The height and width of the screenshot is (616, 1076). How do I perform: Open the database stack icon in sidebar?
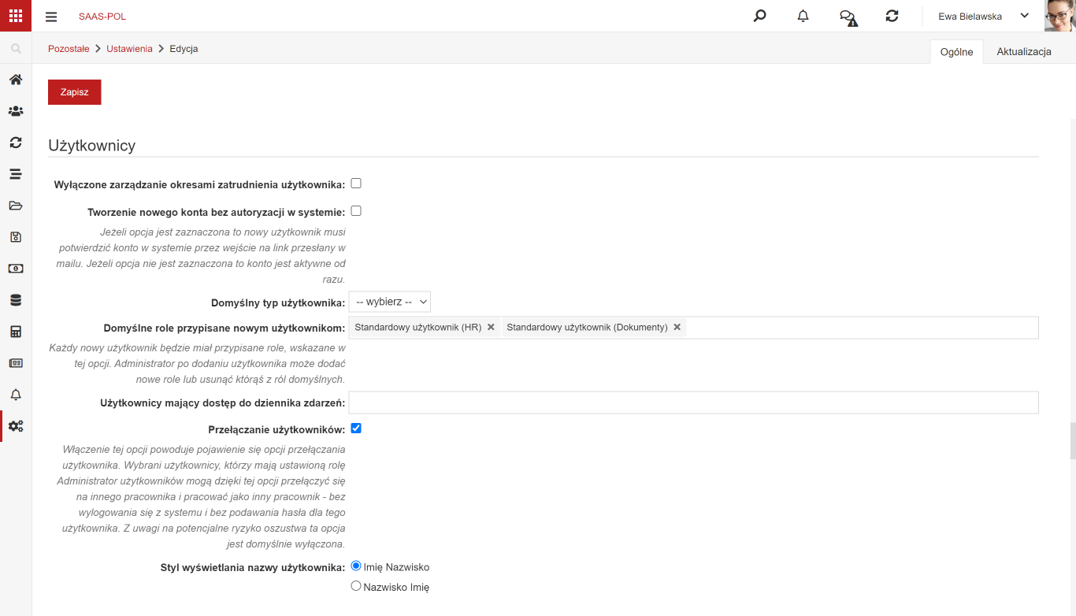(x=16, y=300)
